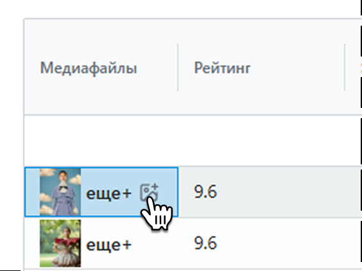The height and width of the screenshot is (271, 362).
Task: Click empty area right of second-row rating value
Action: (286, 243)
